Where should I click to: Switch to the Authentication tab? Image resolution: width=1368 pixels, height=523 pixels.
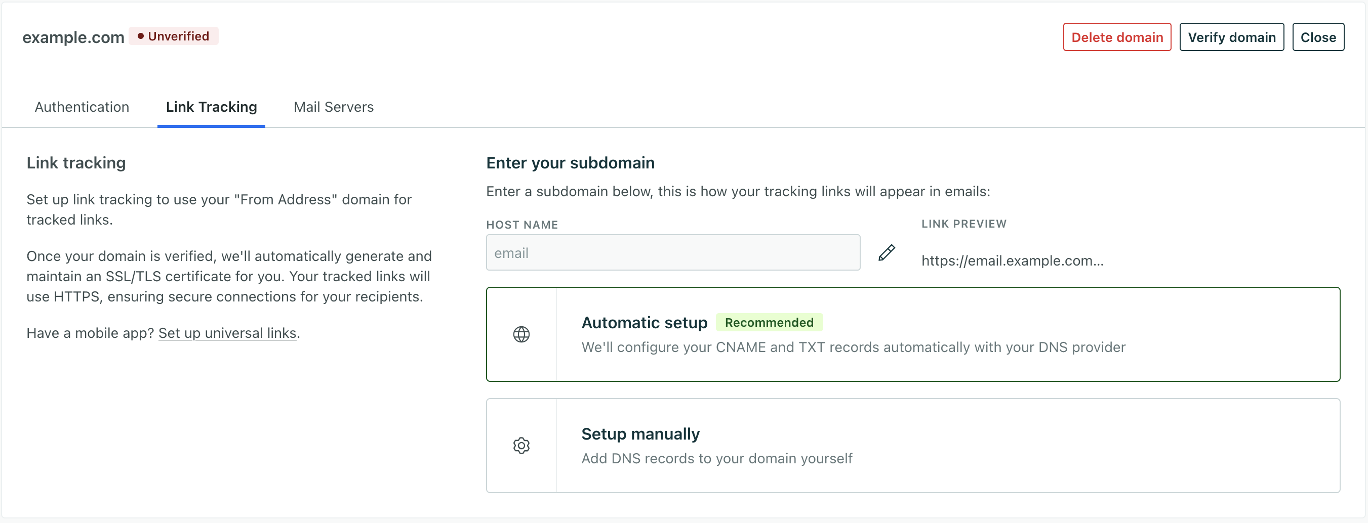point(82,107)
